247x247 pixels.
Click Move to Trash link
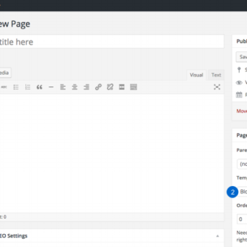[242, 111]
